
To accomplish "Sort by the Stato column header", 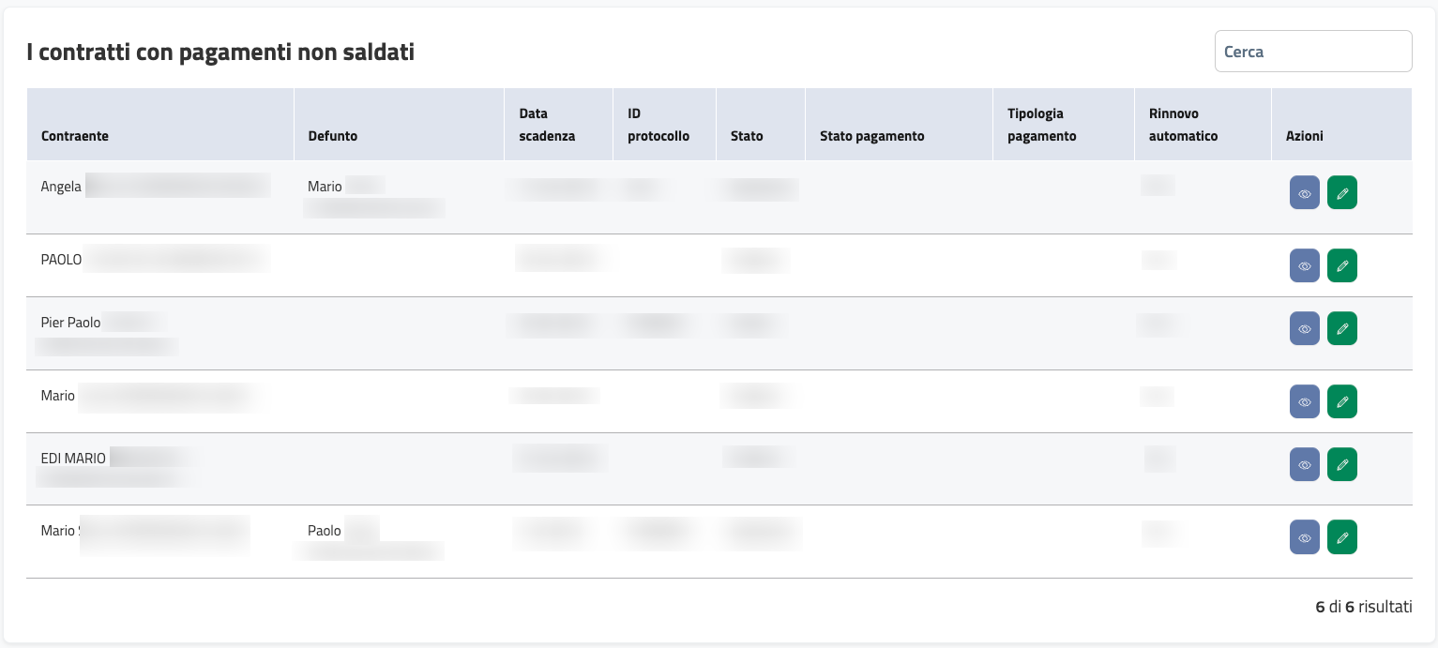I will click(x=747, y=136).
